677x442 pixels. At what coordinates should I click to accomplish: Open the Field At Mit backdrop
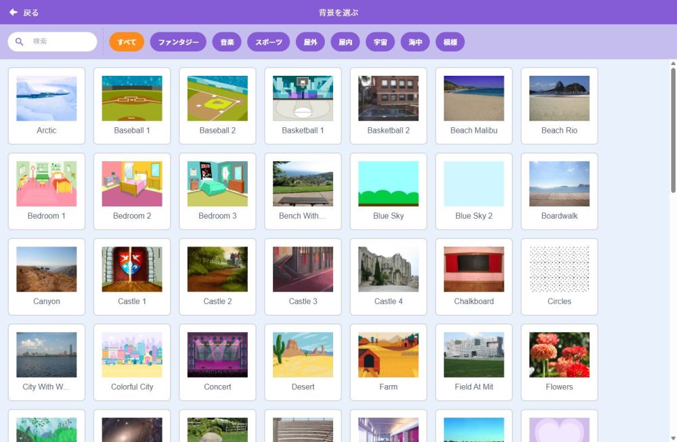point(474,362)
